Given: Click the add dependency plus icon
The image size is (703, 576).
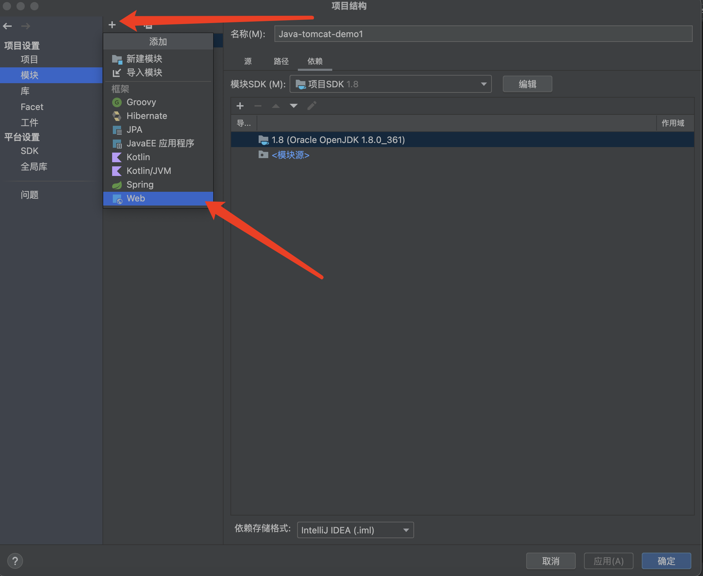Looking at the screenshot, I should (x=240, y=106).
